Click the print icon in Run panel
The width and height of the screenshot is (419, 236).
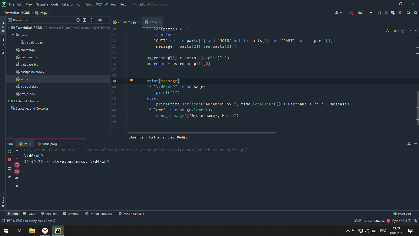click(17, 179)
